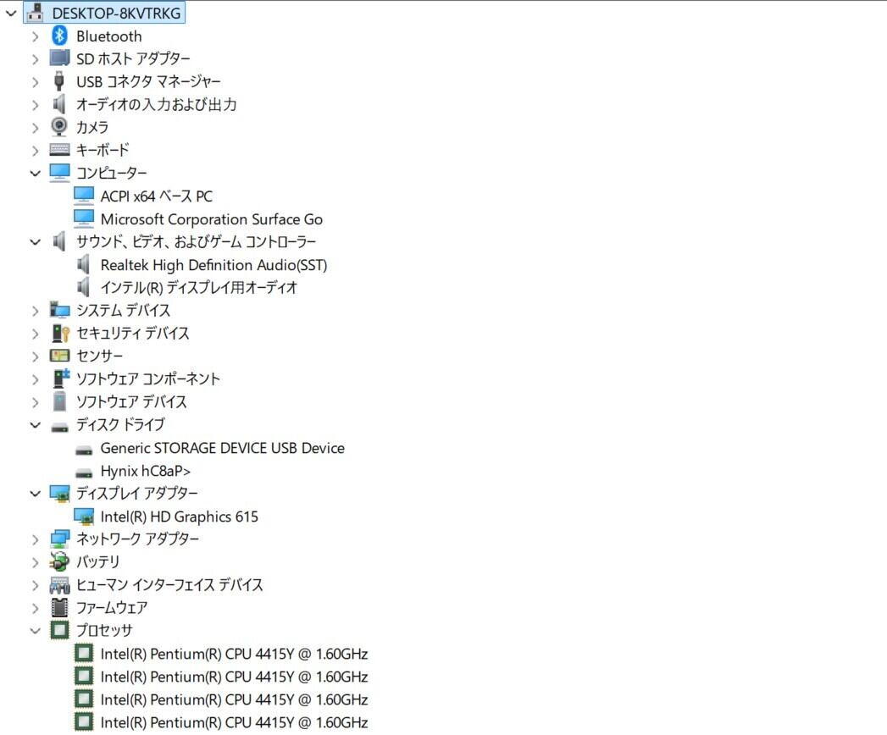Click the Bluetooth logo icon
887x735 pixels.
click(x=59, y=36)
